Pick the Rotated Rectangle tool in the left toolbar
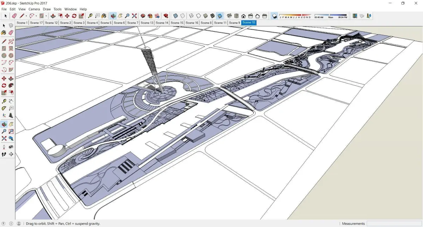Screen dimensions: 423x227 pyautogui.click(x=11, y=49)
